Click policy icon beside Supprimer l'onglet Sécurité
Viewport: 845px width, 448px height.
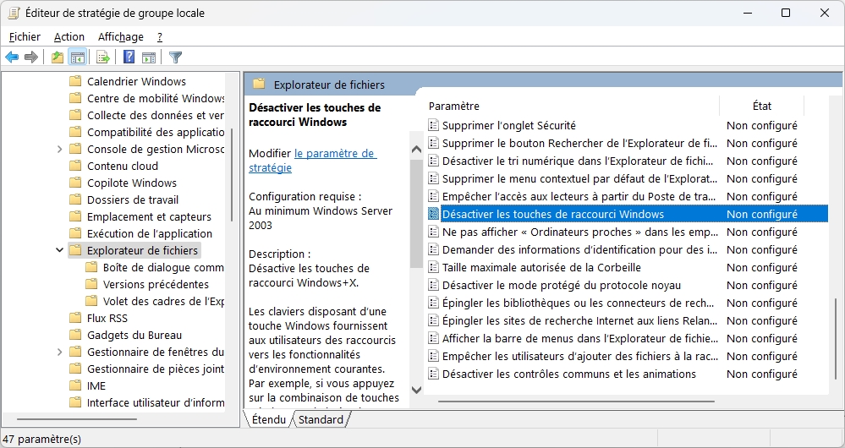433,125
